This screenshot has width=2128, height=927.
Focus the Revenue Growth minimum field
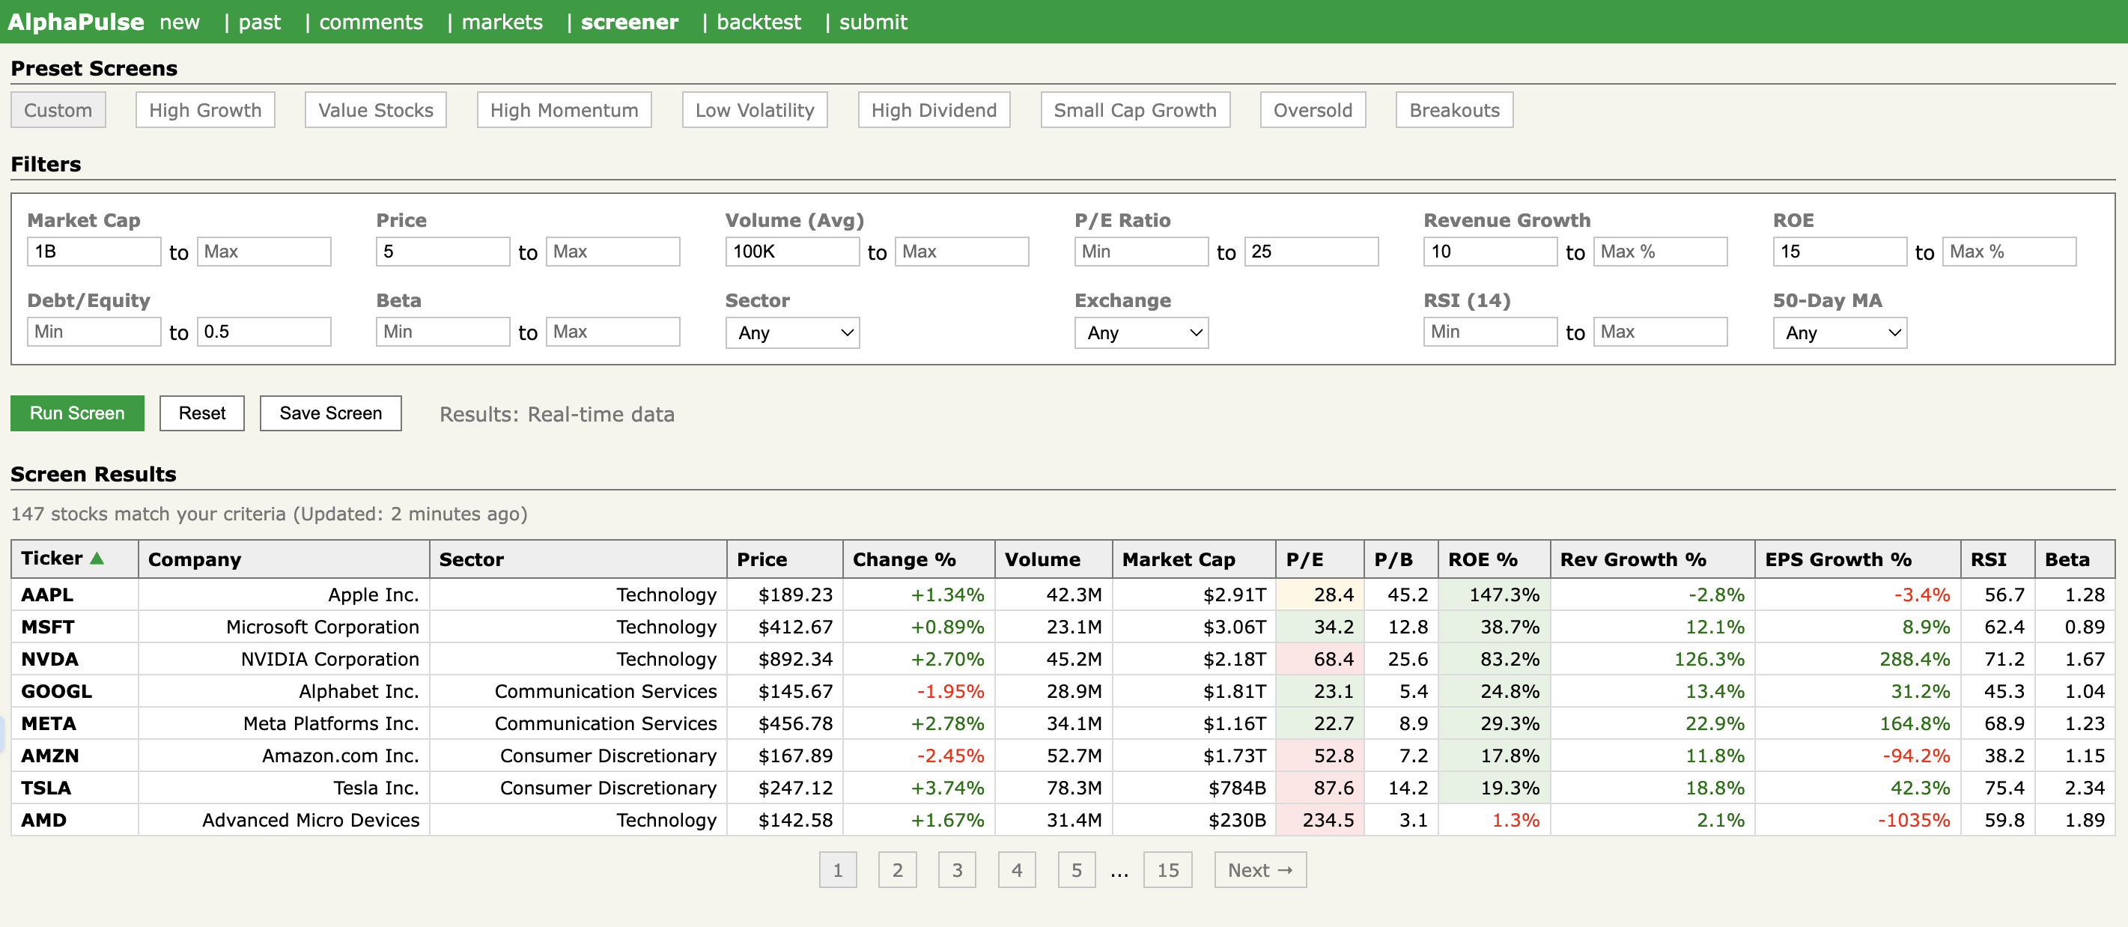click(x=1490, y=252)
